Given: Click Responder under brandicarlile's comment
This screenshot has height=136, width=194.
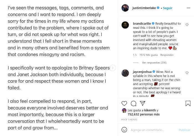Looking at the screenshot, I should [x=167, y=55].
